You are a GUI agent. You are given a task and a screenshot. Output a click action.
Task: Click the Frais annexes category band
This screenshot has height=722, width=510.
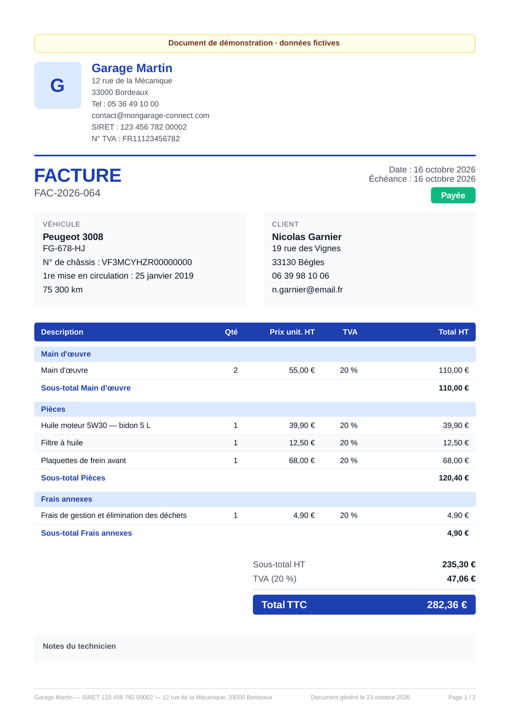(255, 499)
